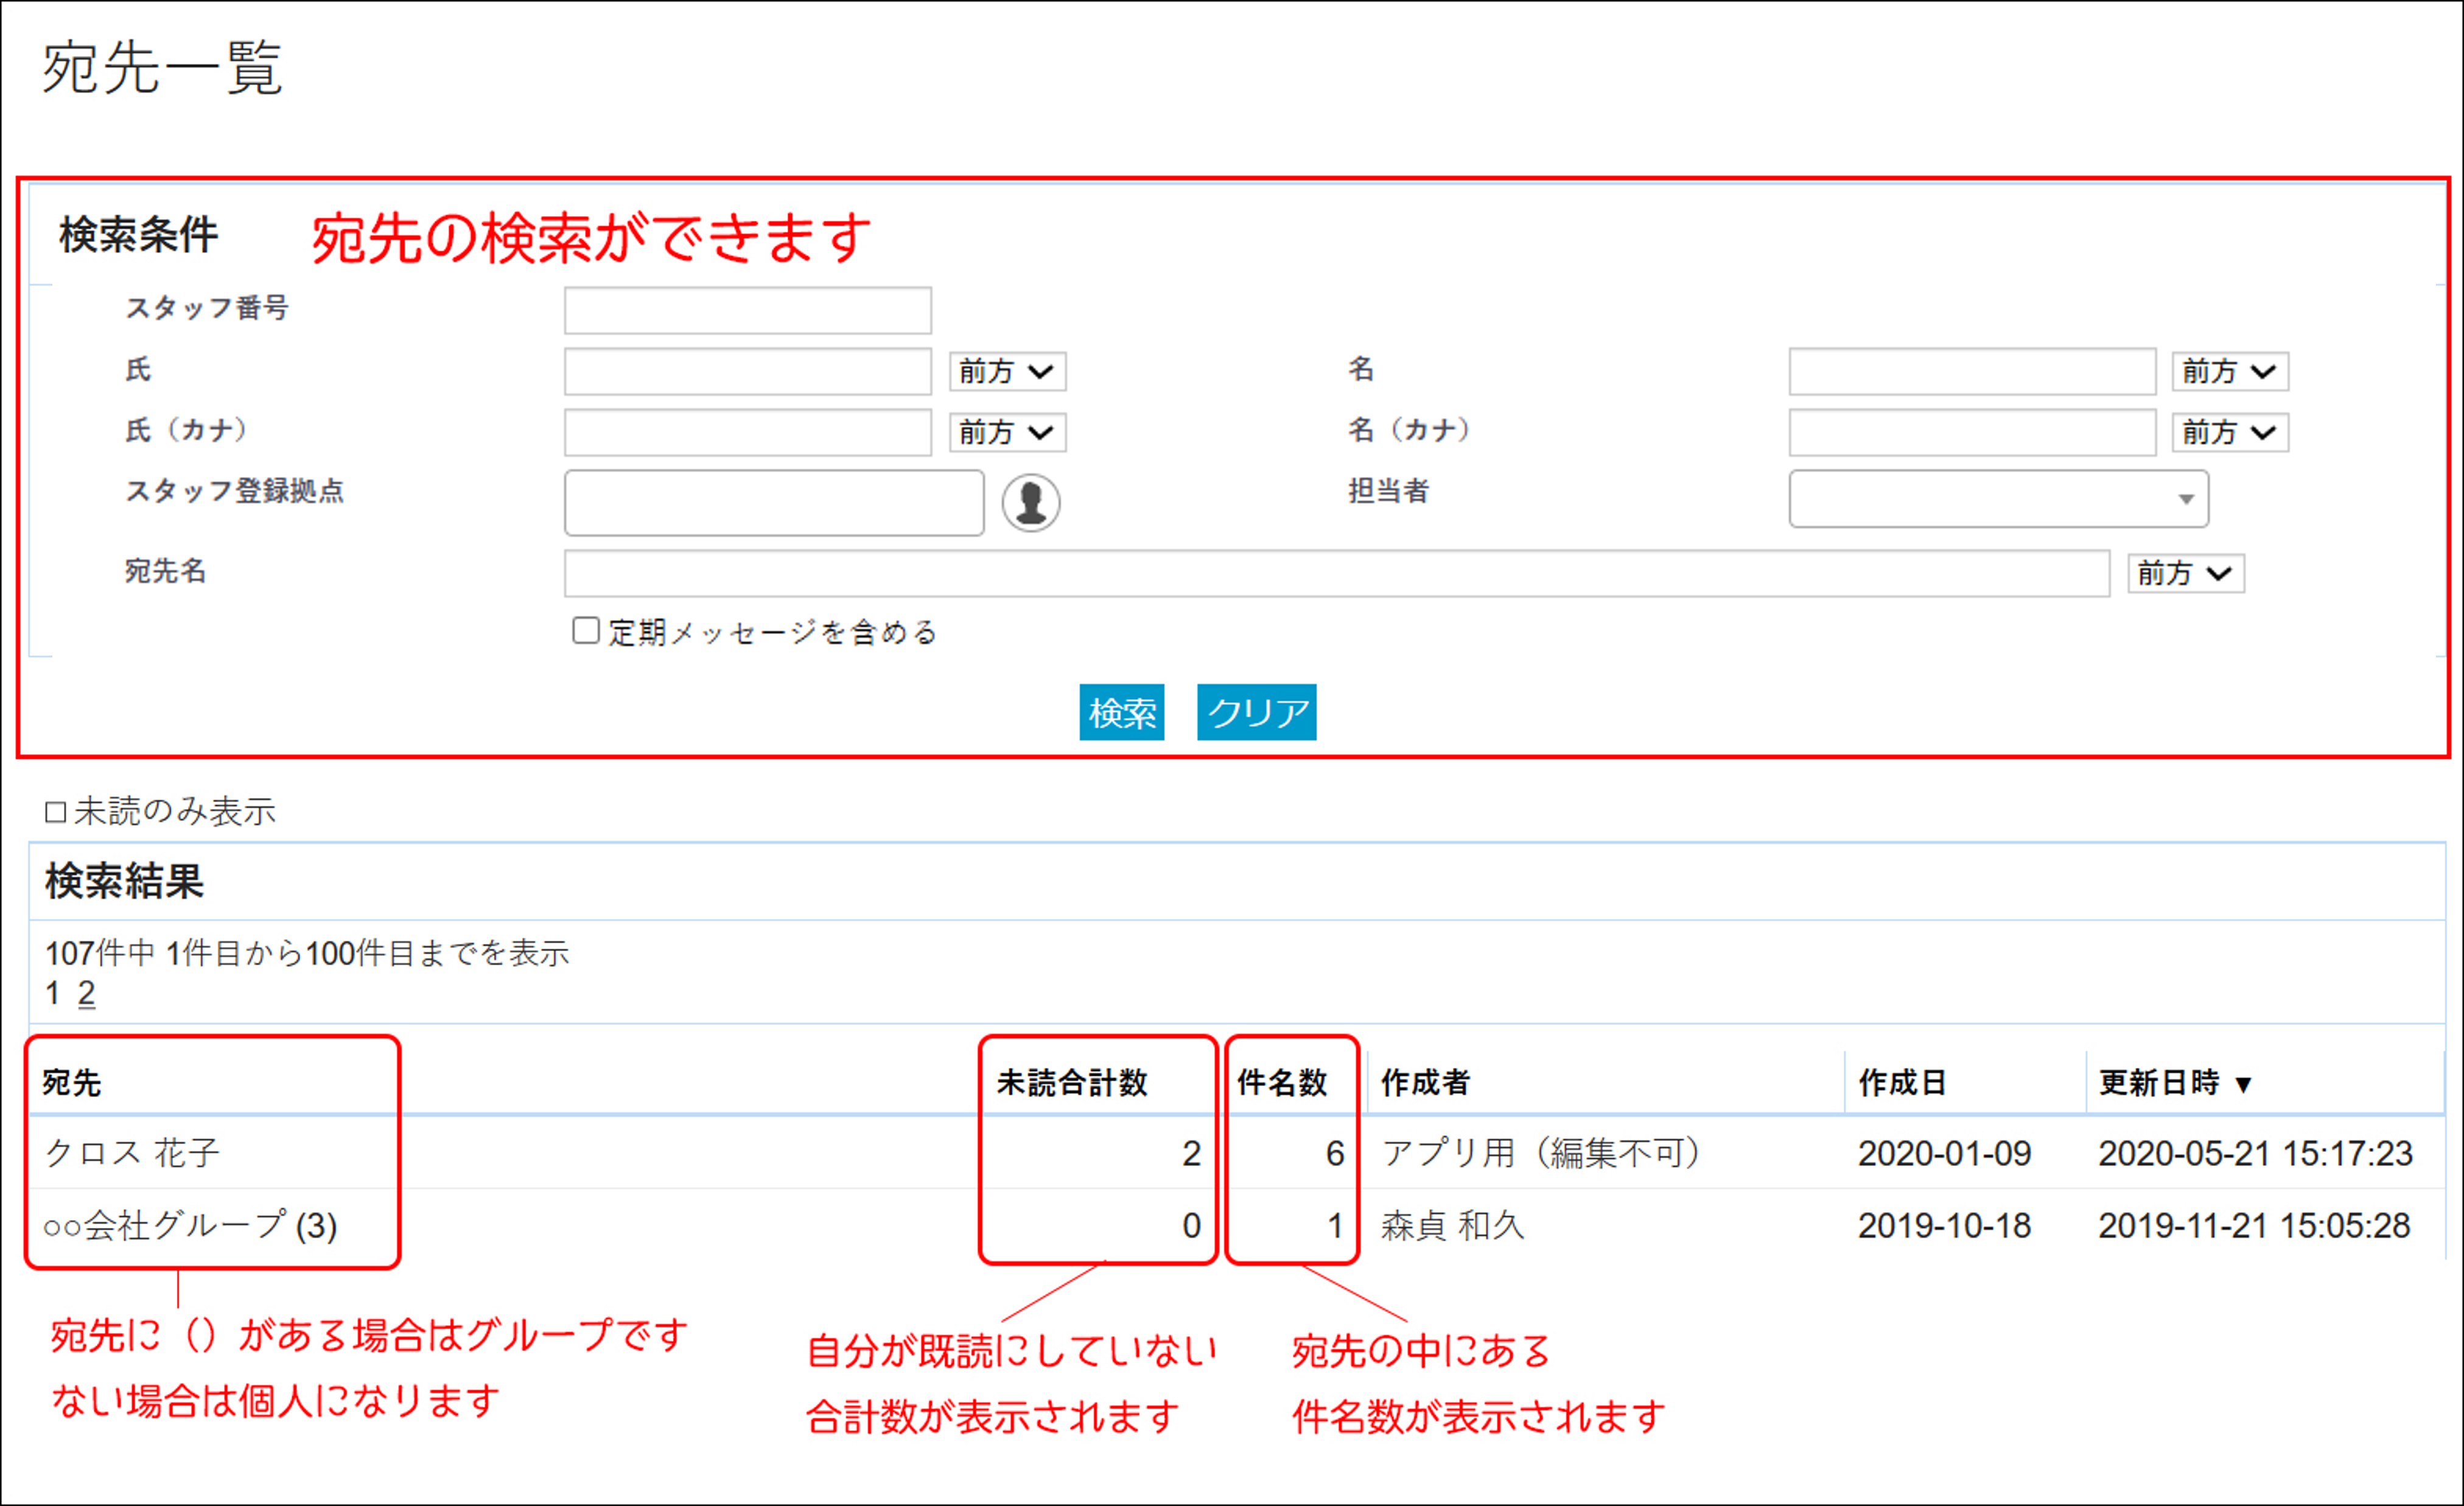Click current page number 1
Image resolution: width=2464 pixels, height=1506 pixels.
[52, 993]
